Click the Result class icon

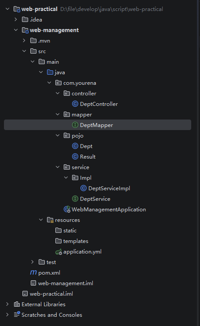pyautogui.click(x=75, y=156)
